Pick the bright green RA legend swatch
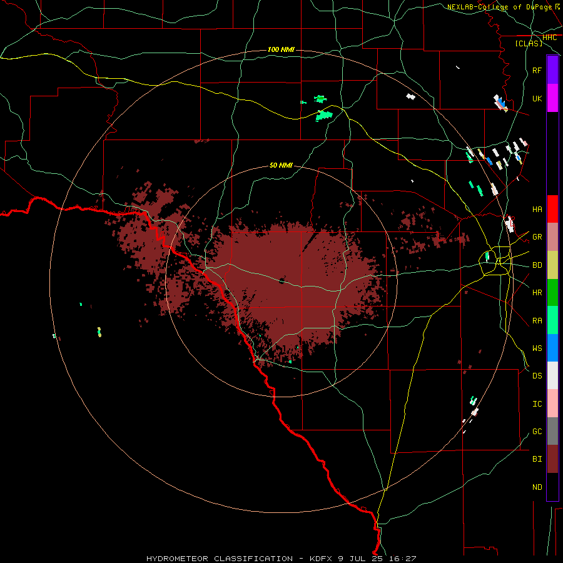This screenshot has height=563, width=563. click(x=552, y=320)
